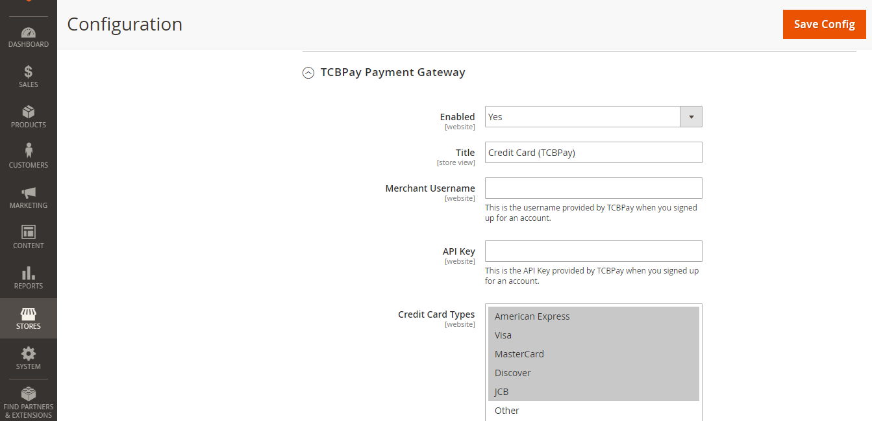Select Visa in Credit Card Types

point(593,335)
